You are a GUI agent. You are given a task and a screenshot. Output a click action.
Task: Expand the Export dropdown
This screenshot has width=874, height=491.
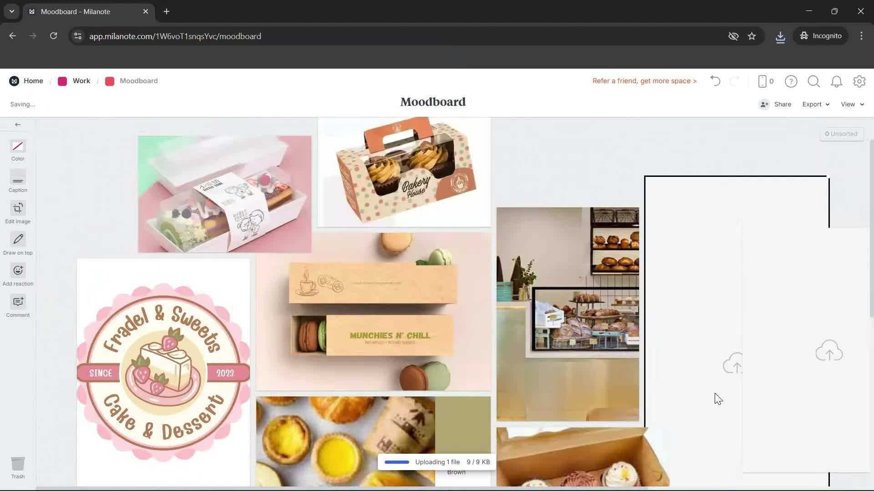815,104
